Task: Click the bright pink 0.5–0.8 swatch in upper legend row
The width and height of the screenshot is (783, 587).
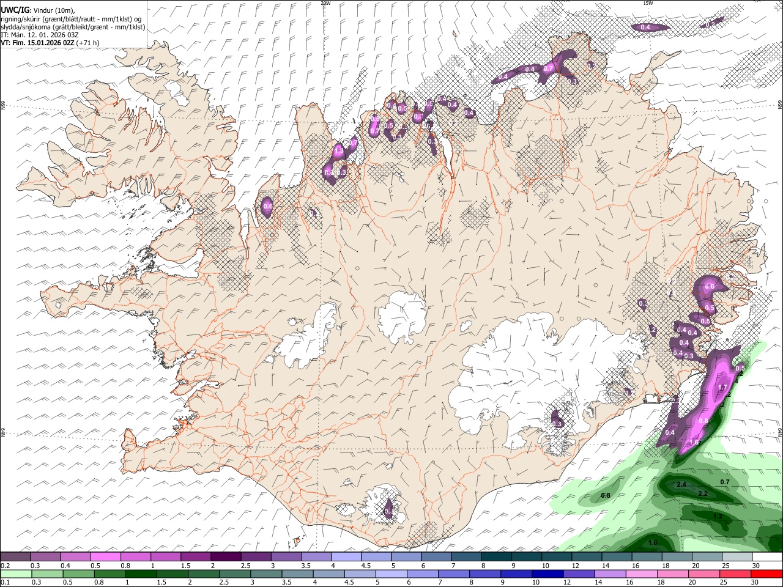Action: (x=105, y=557)
